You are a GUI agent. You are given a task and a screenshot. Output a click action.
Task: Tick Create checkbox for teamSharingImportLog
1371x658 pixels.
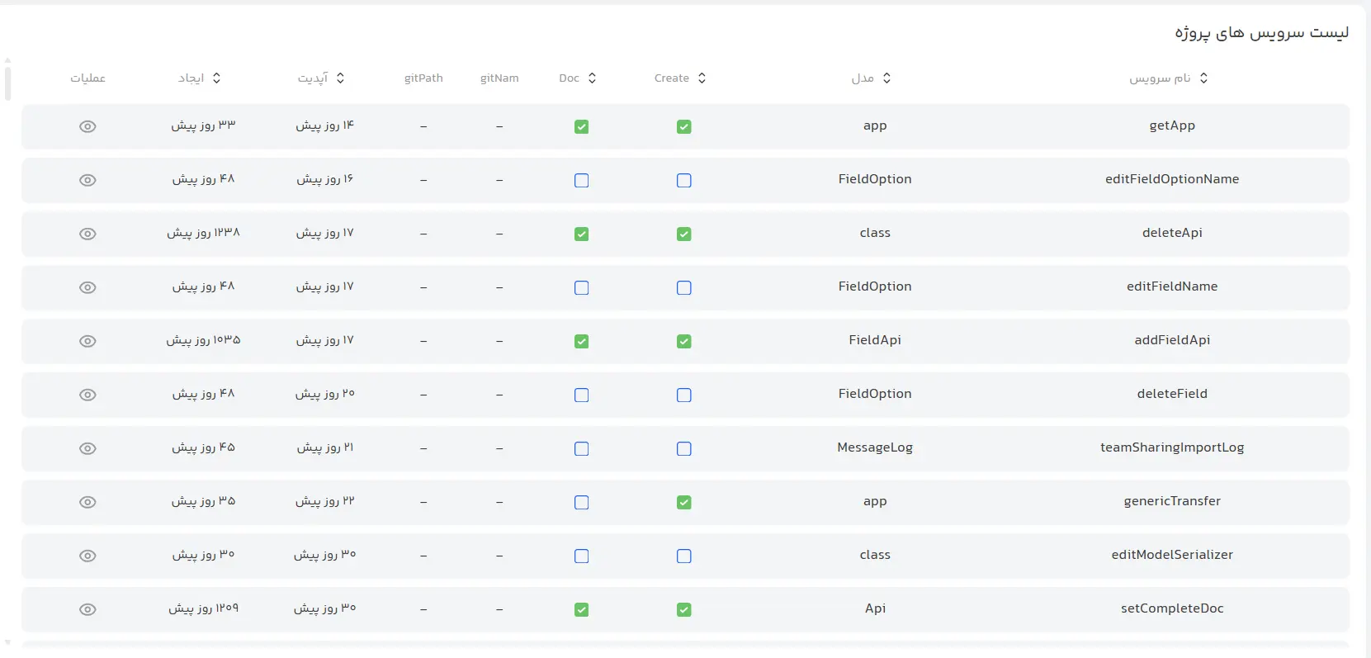[x=683, y=448]
